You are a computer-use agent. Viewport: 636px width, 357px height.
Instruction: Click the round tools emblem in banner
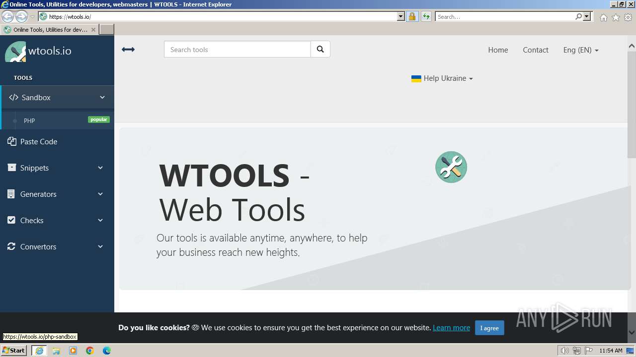tap(451, 167)
